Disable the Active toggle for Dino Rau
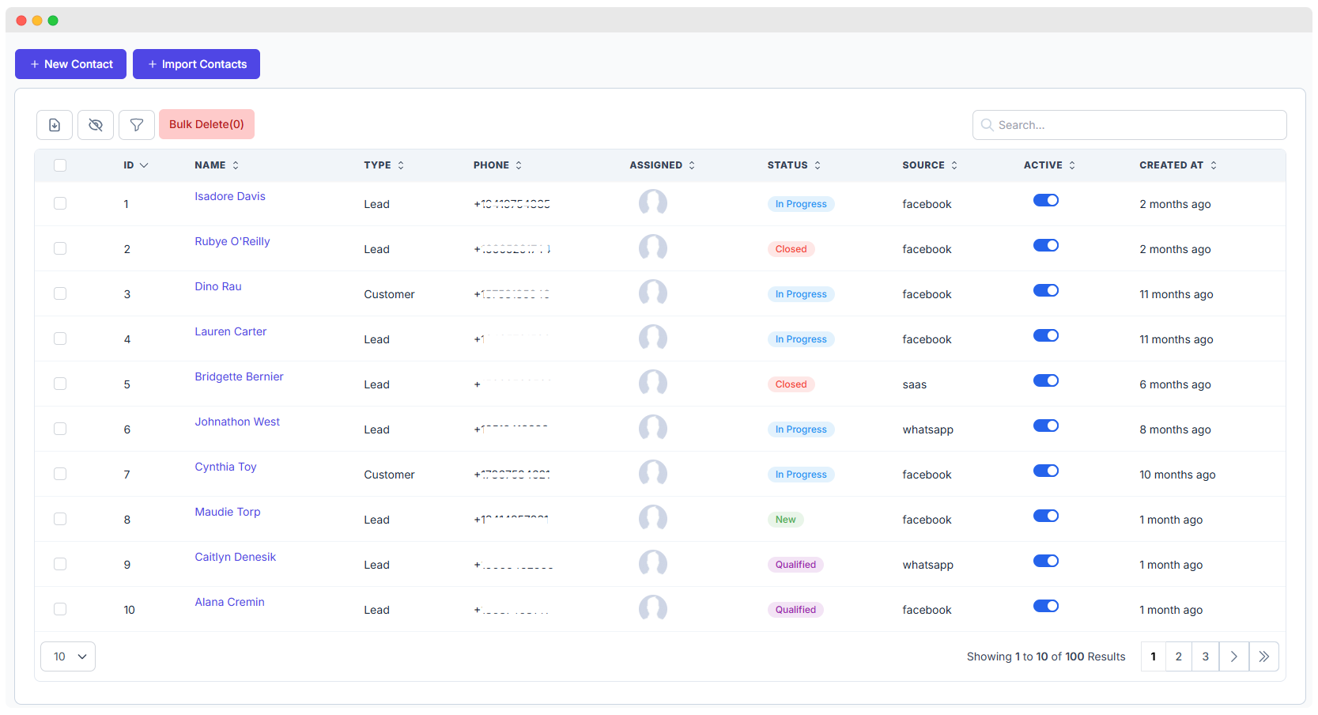Viewport: 1318px width, 715px height. tap(1045, 290)
